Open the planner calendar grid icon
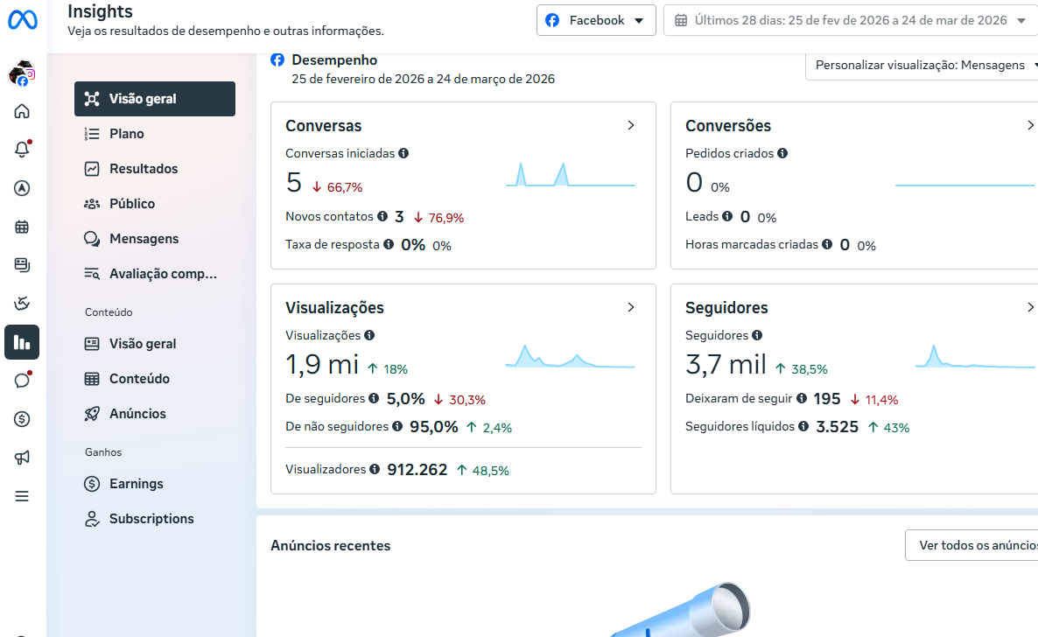Image resolution: width=1038 pixels, height=637 pixels. 22,227
